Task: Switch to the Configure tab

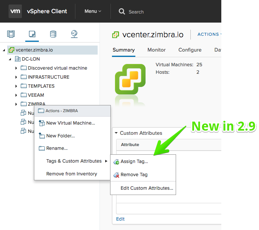Action: pyautogui.click(x=190, y=50)
